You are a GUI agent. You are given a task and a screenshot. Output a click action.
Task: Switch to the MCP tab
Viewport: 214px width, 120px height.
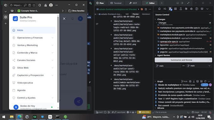[133, 3]
